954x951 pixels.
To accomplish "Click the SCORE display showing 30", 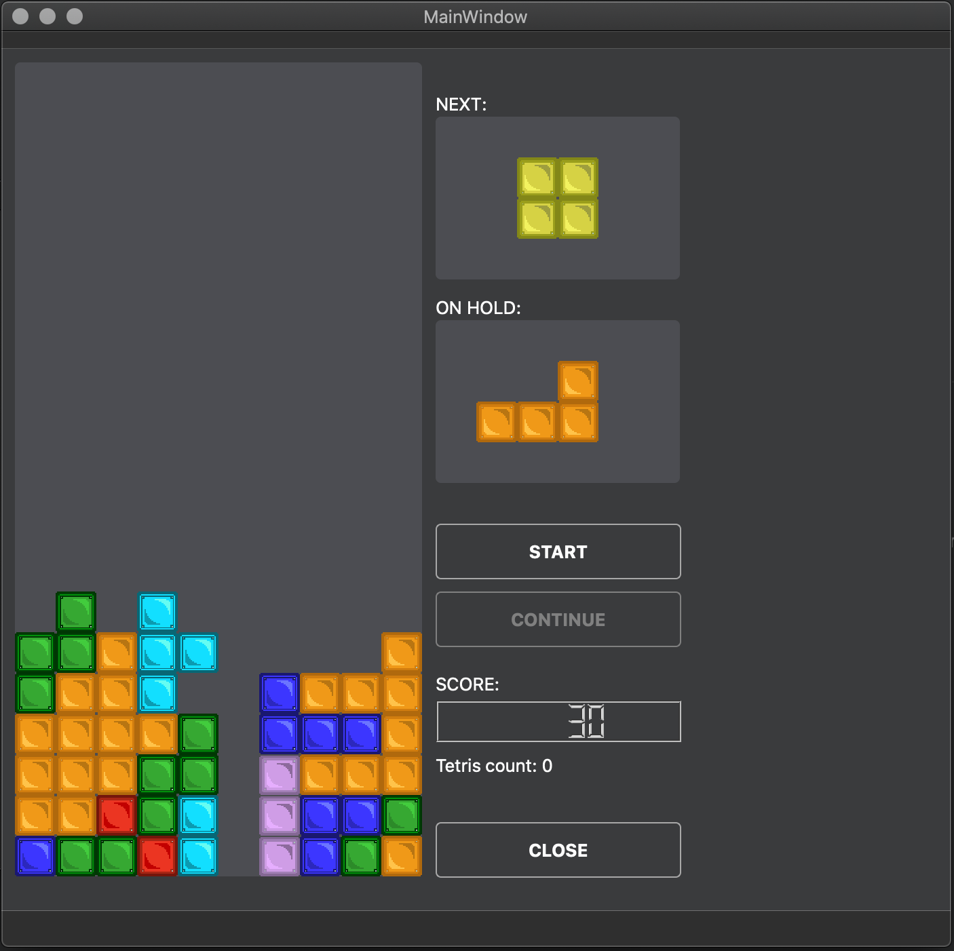I will pyautogui.click(x=558, y=721).
